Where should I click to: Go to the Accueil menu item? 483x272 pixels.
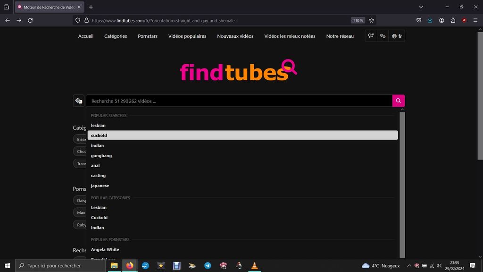(86, 36)
